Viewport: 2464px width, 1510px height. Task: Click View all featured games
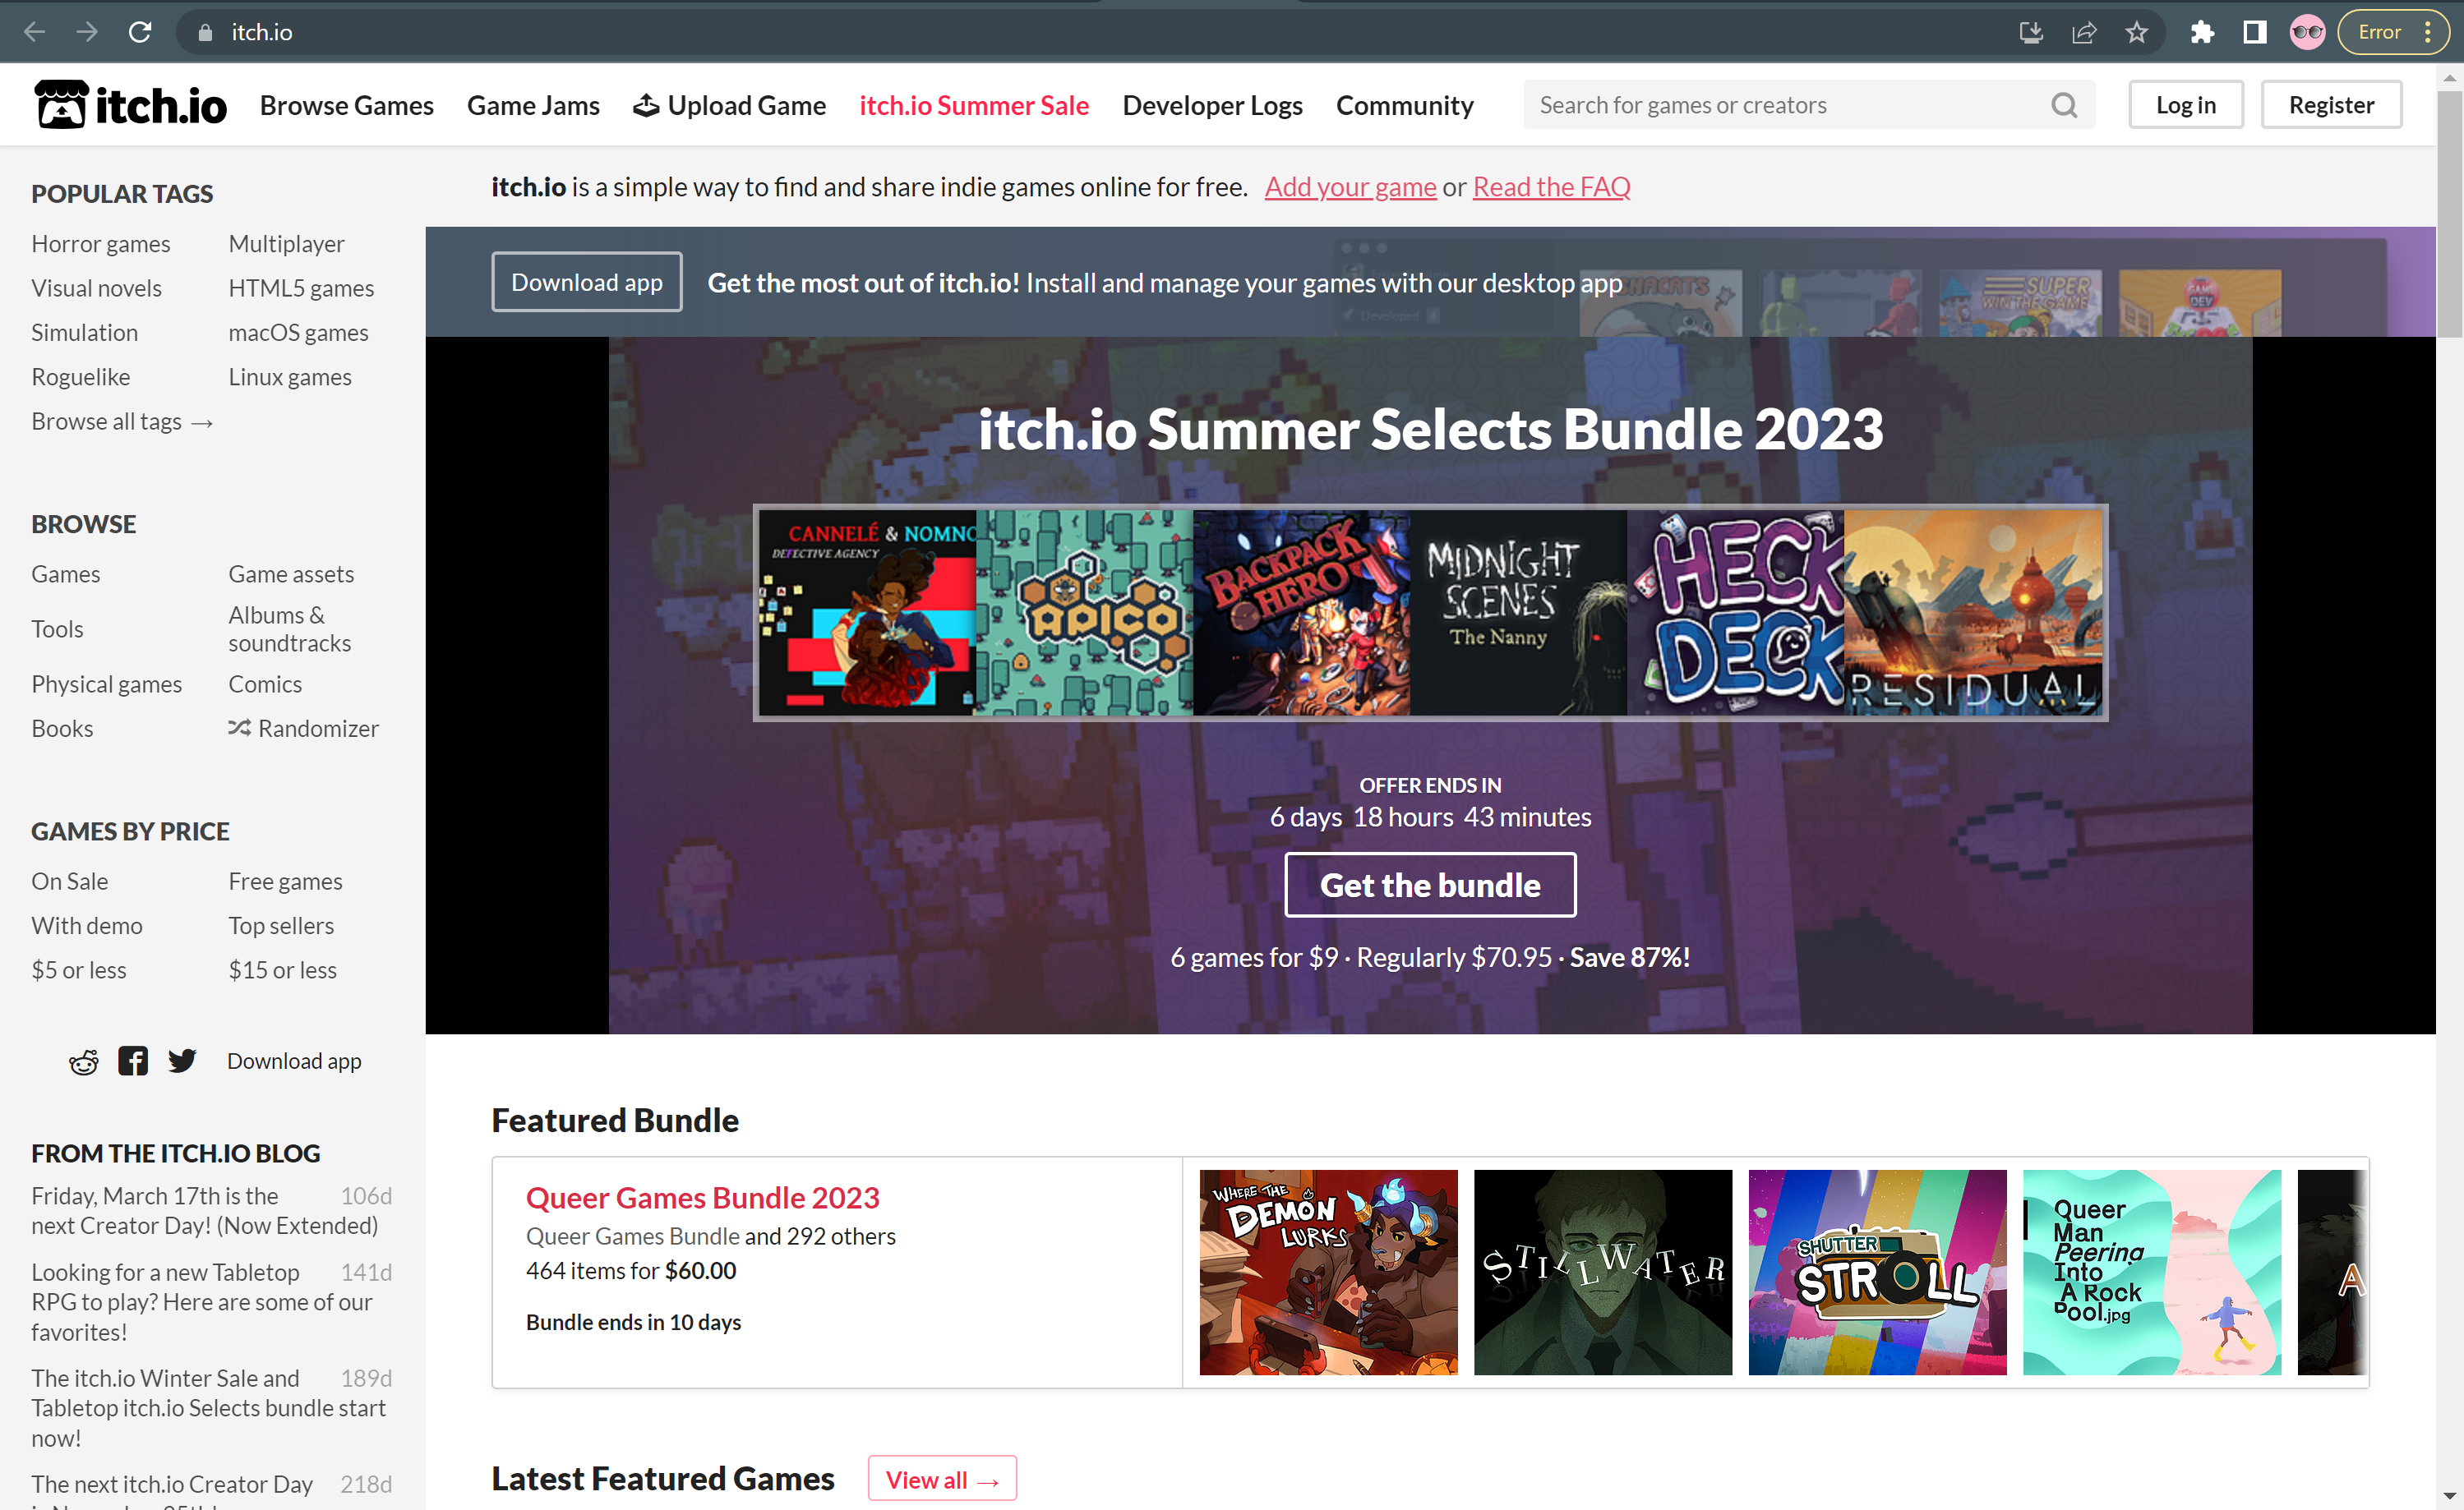[x=941, y=1479]
